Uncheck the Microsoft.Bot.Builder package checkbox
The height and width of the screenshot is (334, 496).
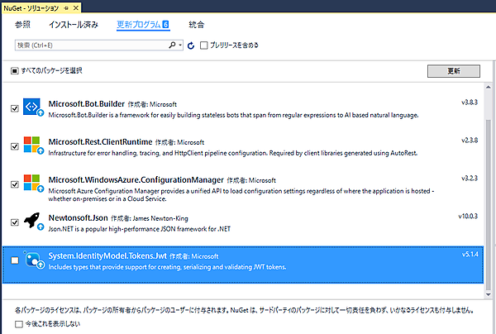[x=15, y=108]
